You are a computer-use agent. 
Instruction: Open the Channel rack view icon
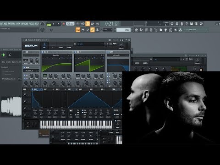point(146,30)
